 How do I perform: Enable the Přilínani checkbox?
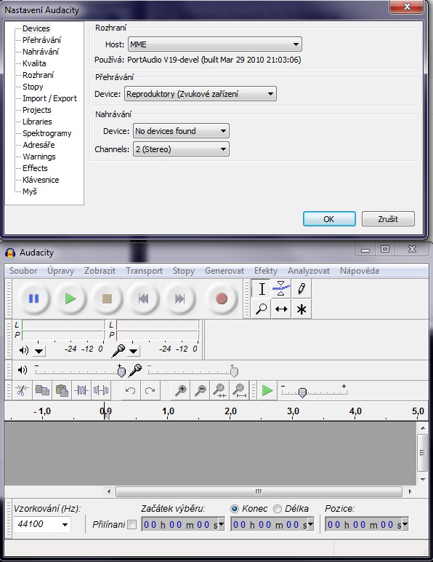132,524
